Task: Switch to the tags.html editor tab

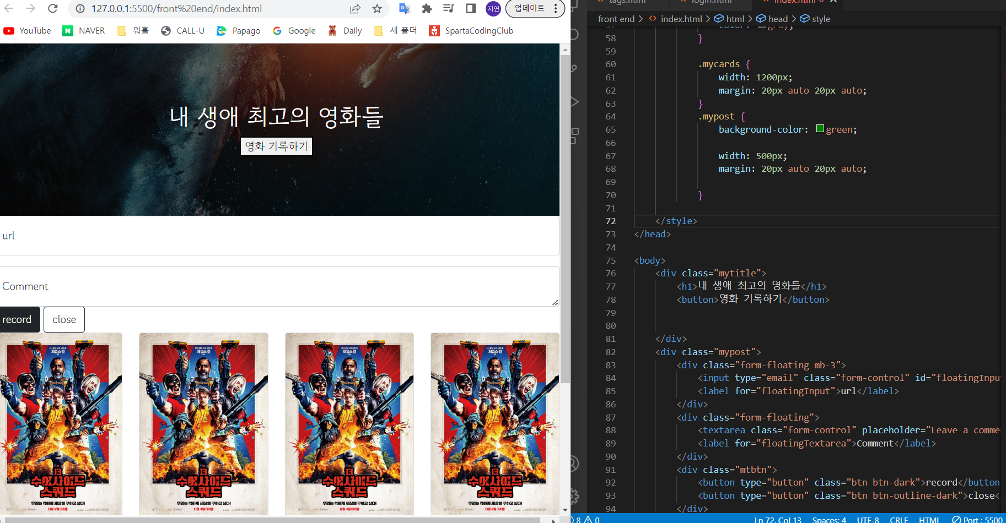Action: coord(627,2)
